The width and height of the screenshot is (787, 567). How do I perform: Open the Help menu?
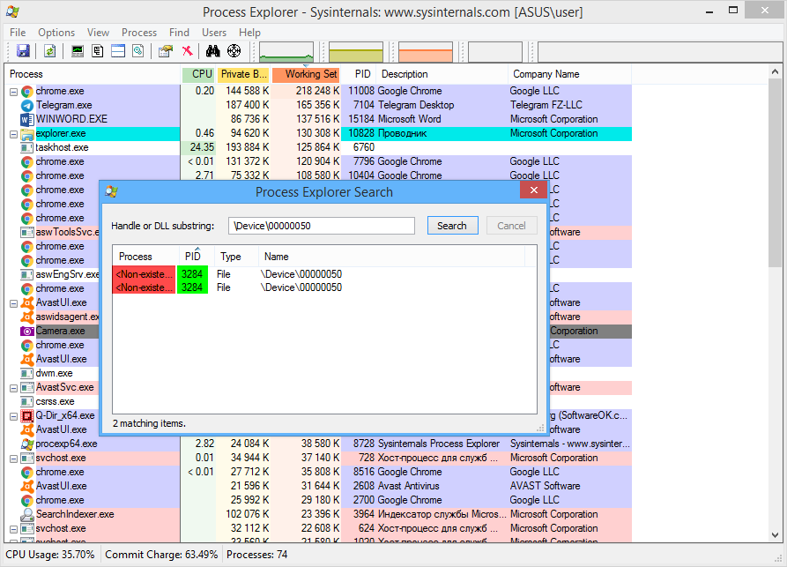coord(249,32)
